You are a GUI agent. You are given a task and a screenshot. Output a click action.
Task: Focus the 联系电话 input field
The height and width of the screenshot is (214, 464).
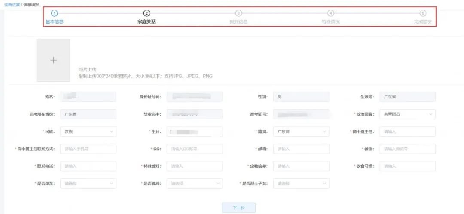[88, 166]
